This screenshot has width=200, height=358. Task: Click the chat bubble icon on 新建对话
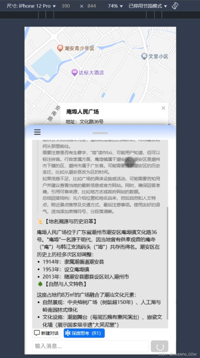[x=37, y=333]
